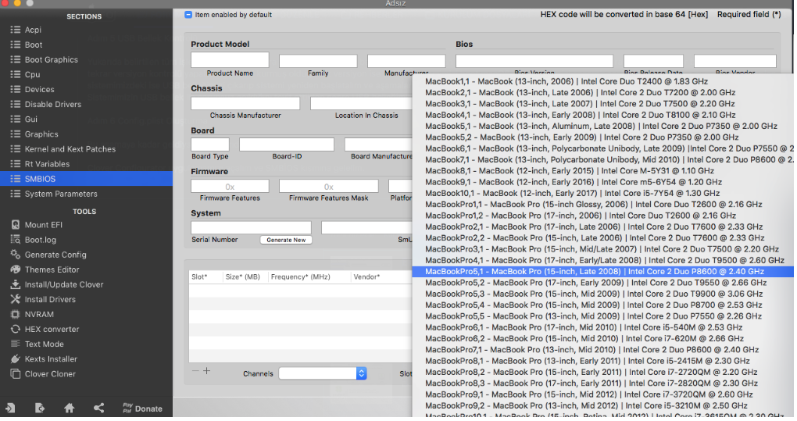This screenshot has height=421, width=797.
Task: Launch the Mount EFI tool
Action: [43, 225]
